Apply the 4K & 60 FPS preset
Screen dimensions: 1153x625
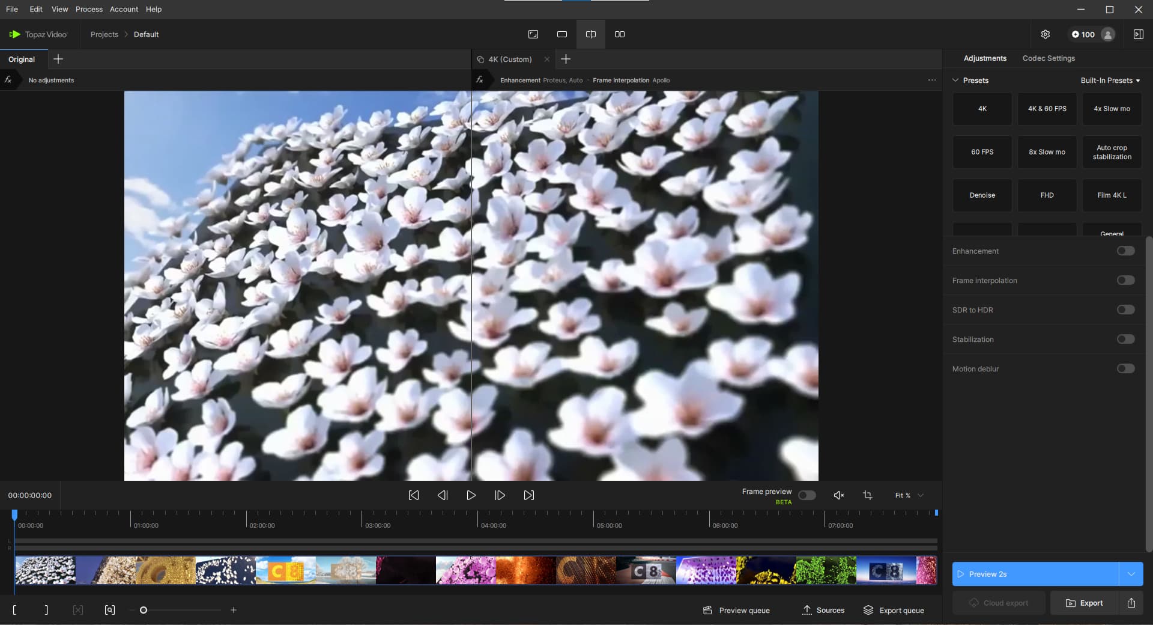(x=1047, y=109)
